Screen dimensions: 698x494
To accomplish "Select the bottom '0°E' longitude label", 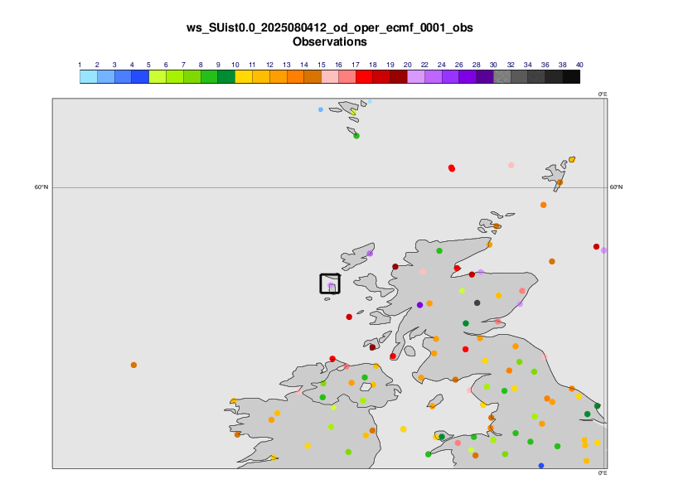I will pyautogui.click(x=603, y=473).
